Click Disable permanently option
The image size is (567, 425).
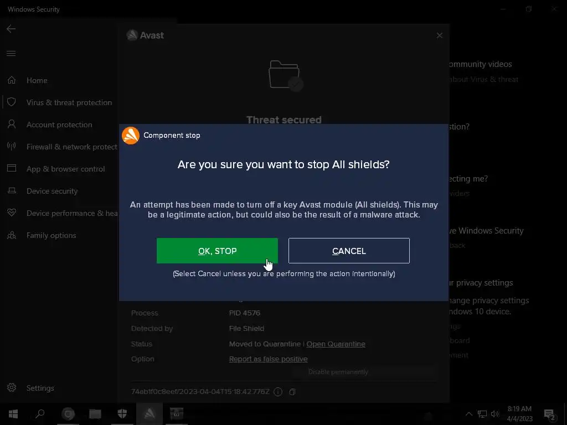point(338,372)
